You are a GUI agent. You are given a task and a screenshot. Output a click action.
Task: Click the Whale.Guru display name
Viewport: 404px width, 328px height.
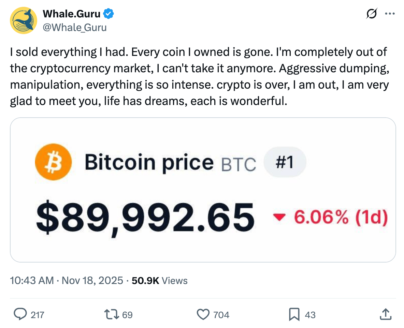click(x=72, y=14)
